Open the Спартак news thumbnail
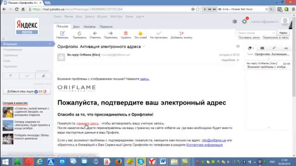The height and width of the screenshot is (166, 296). coord(8,112)
